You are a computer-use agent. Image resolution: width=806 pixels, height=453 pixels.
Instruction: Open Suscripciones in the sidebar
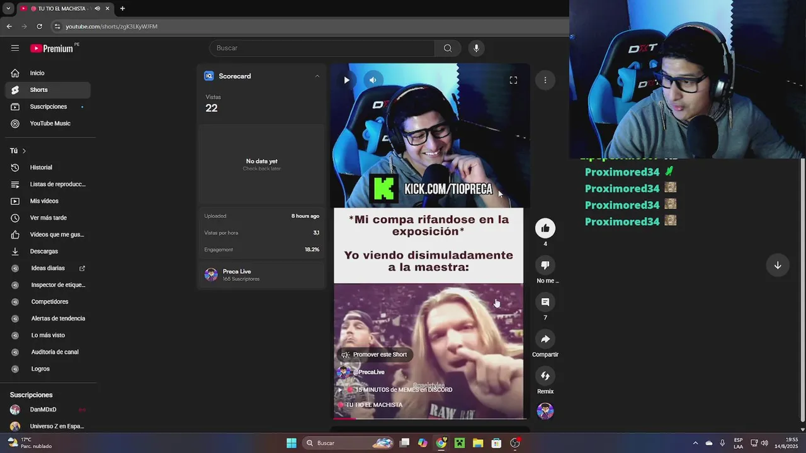pyautogui.click(x=48, y=106)
